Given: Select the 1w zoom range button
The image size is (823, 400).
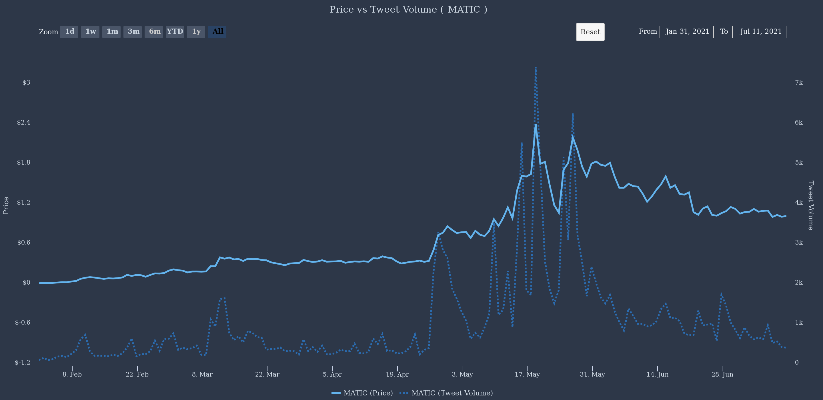Looking at the screenshot, I should (90, 32).
